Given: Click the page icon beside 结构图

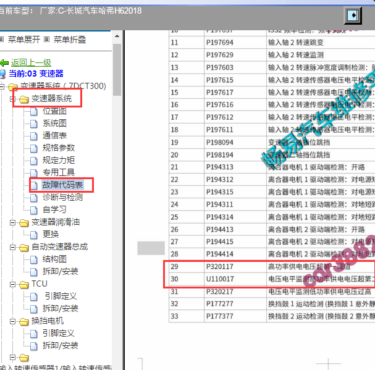Looking at the screenshot, I should (34, 260).
